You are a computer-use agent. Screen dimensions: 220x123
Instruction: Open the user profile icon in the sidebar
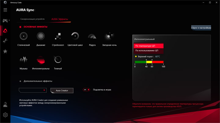point(5,105)
